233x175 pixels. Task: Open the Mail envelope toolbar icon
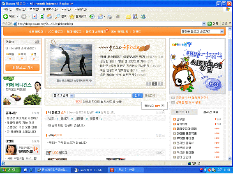point(101,16)
